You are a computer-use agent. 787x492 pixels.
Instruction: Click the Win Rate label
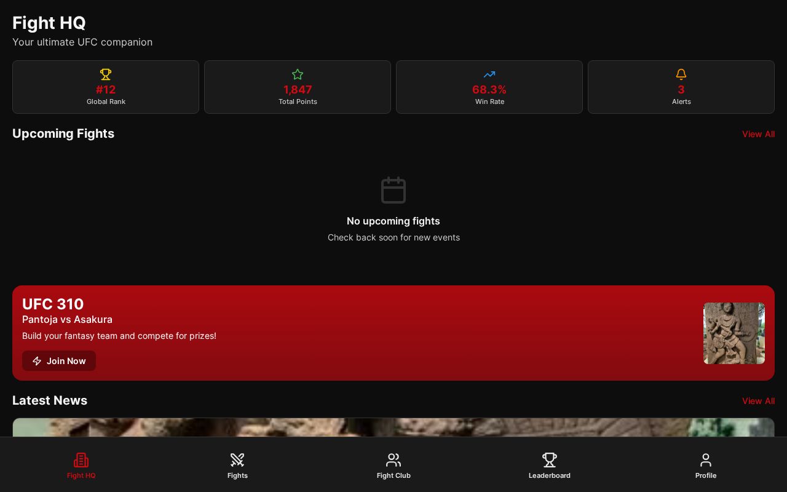[489, 102]
